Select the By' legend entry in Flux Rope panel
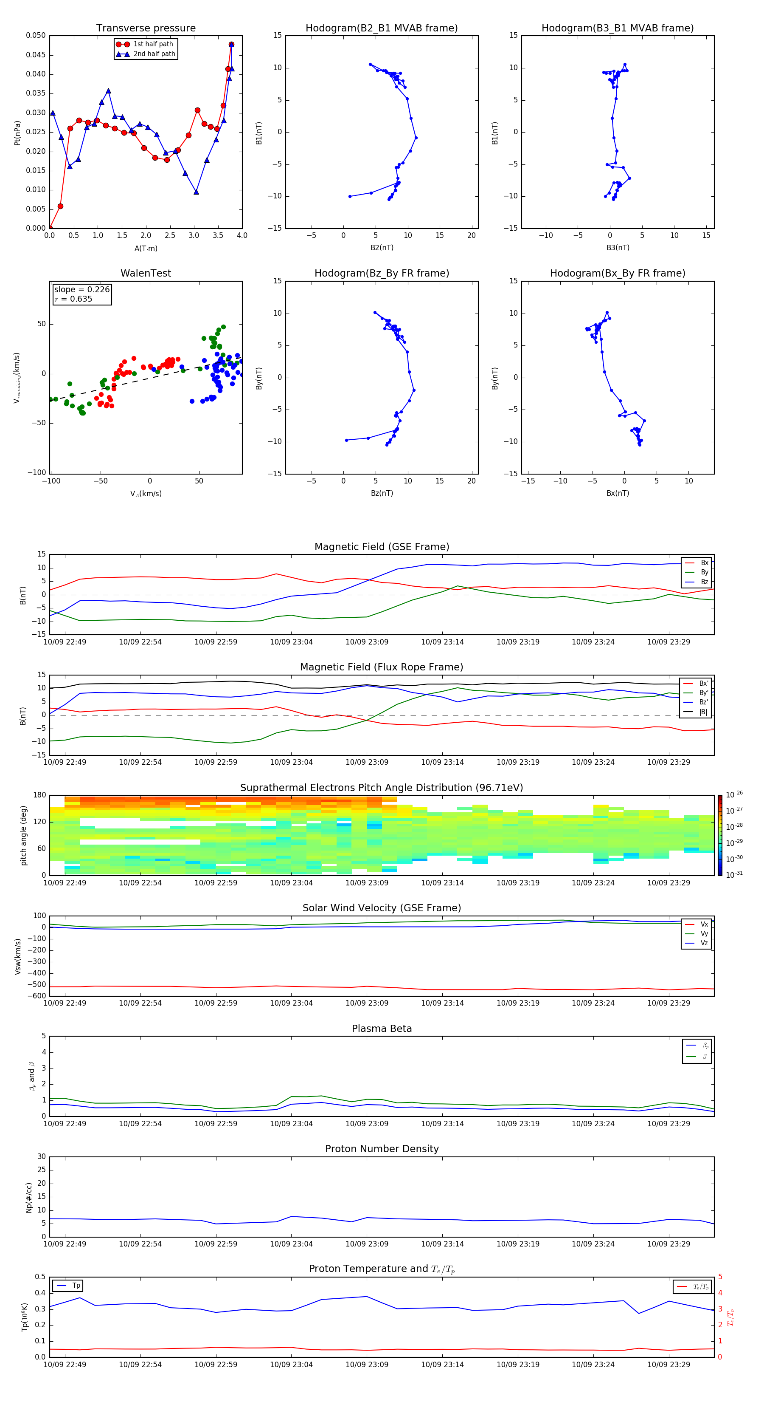 [696, 693]
